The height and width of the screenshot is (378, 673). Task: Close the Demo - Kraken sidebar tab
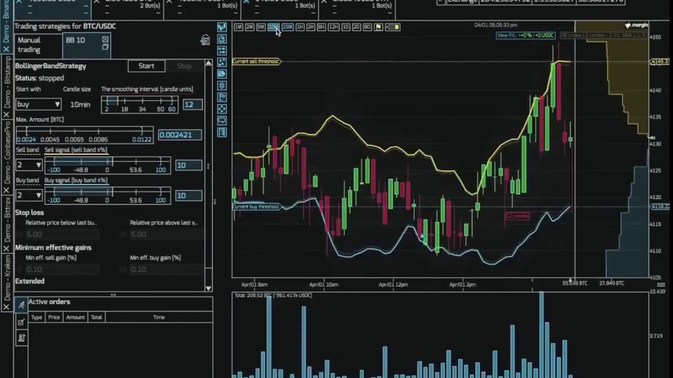pyautogui.click(x=6, y=307)
